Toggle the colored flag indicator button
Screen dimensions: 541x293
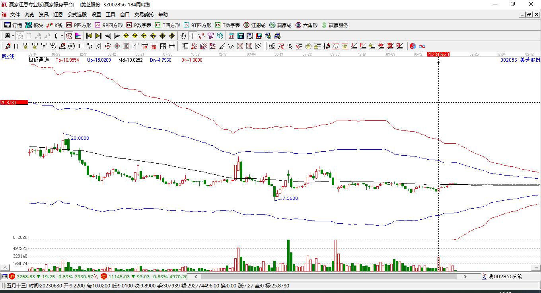78,36
